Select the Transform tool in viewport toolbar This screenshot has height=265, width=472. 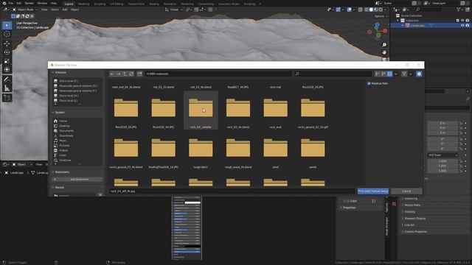tap(7, 70)
